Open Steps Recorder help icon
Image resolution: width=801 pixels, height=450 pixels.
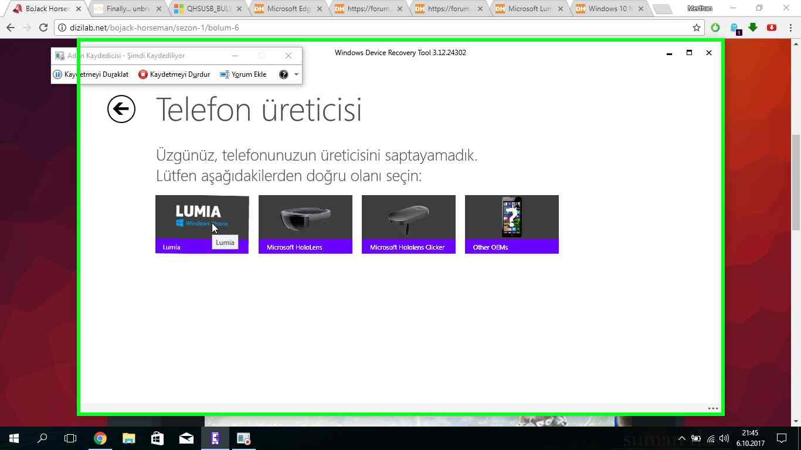coord(284,74)
